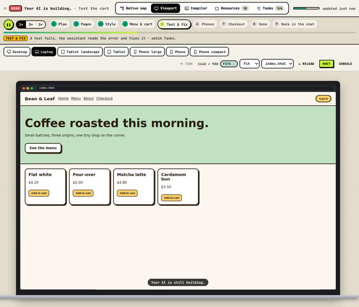Select the Phone large preset
359x307 pixels.
[x=147, y=52]
